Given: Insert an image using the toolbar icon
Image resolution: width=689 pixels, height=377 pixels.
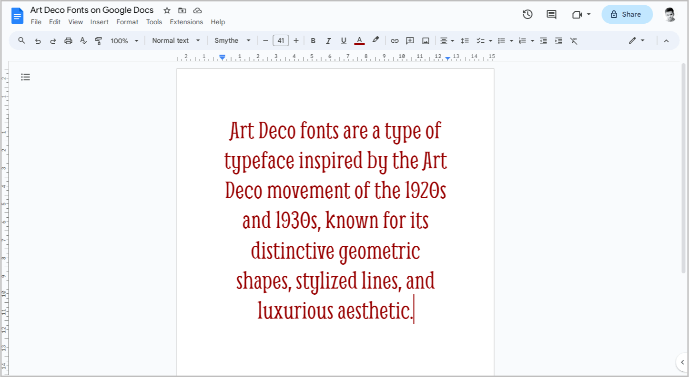Looking at the screenshot, I should (426, 40).
